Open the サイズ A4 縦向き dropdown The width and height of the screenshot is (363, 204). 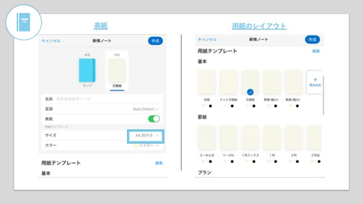pos(146,136)
